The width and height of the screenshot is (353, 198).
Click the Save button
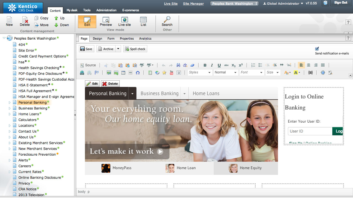pyautogui.click(x=86, y=49)
